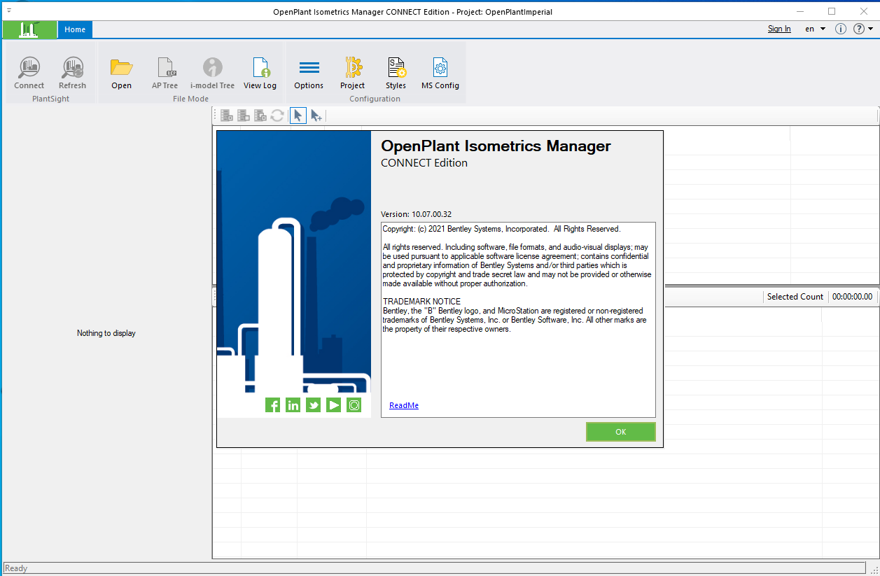Click the 00:00:00.00 elapsed time field
880x576 pixels.
point(852,297)
